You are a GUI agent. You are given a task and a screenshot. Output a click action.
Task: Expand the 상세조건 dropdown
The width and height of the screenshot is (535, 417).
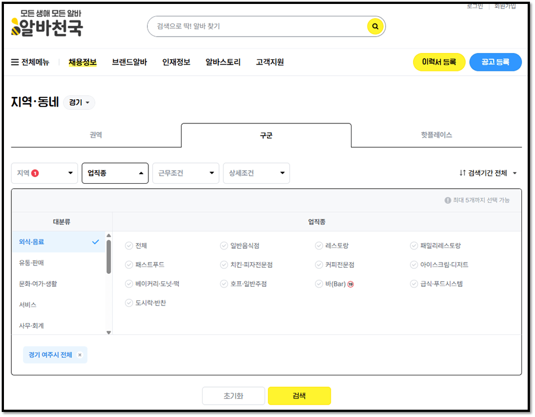pos(256,173)
